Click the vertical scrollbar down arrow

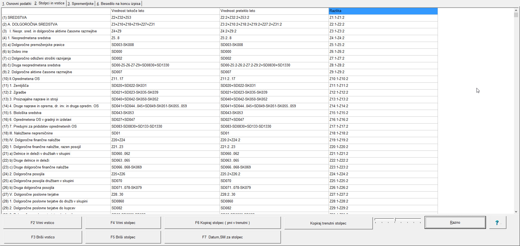tap(516, 211)
